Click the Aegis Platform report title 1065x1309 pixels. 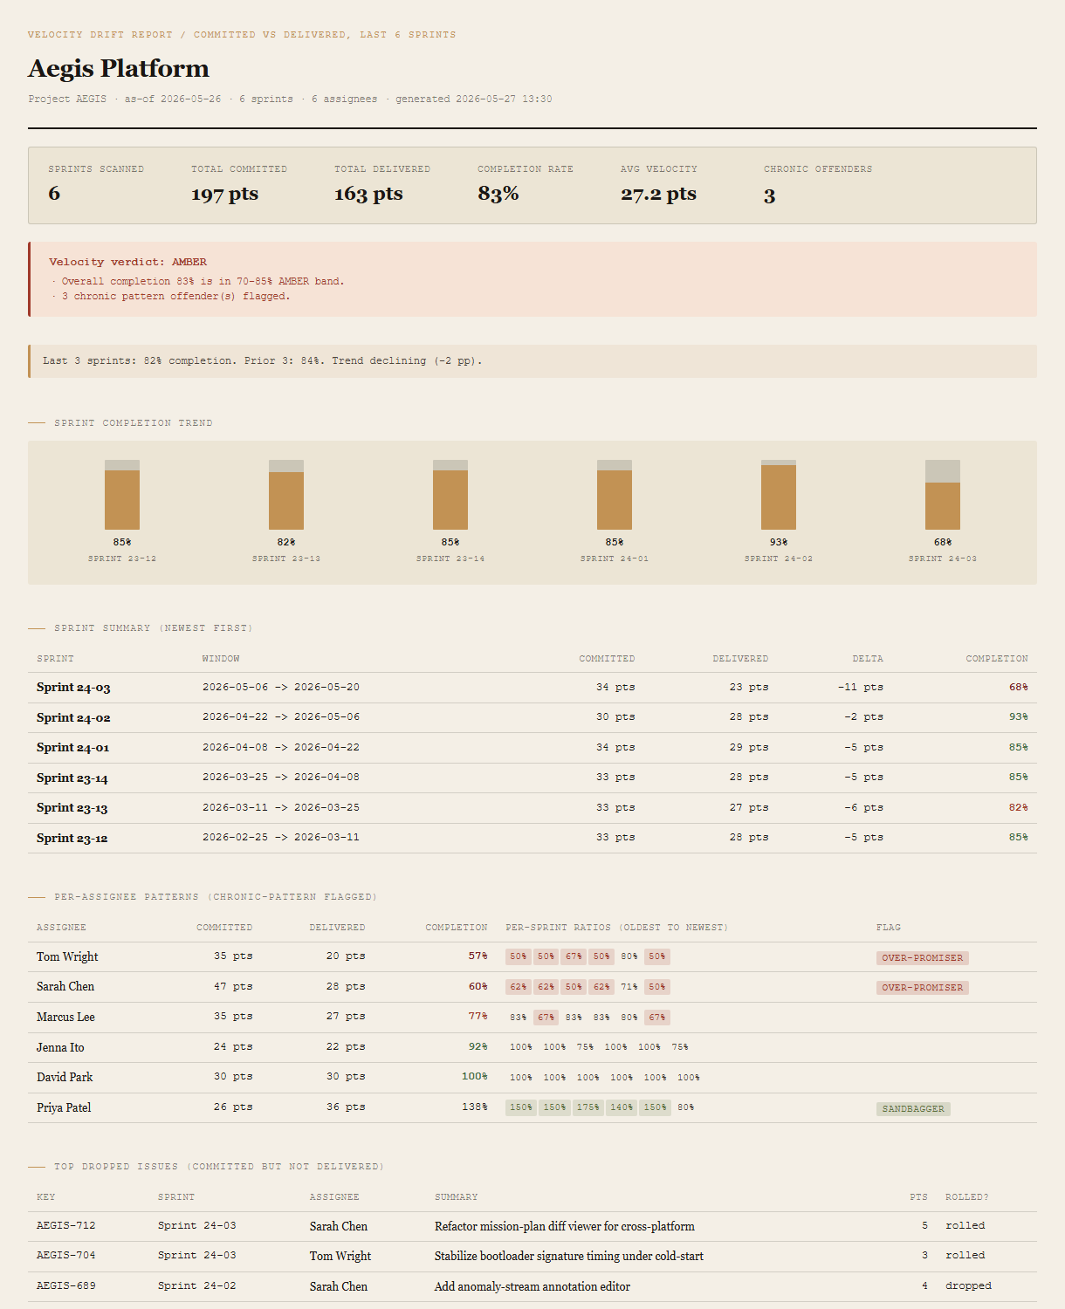(x=119, y=69)
